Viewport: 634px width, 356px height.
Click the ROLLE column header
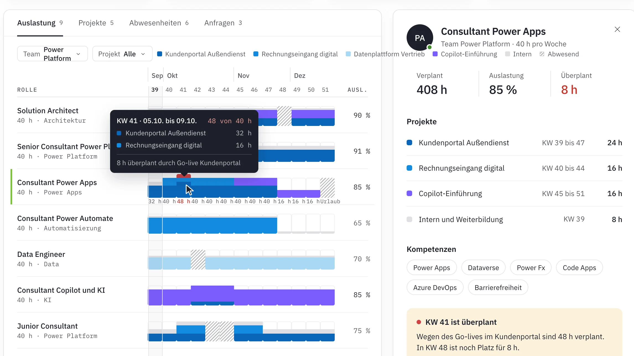27,90
